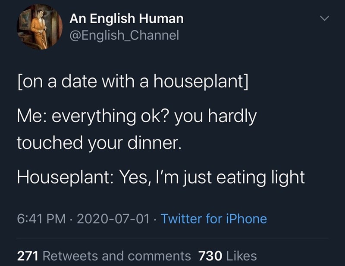Click the profile avatar picture
345x266 pixels.
[x=39, y=27]
